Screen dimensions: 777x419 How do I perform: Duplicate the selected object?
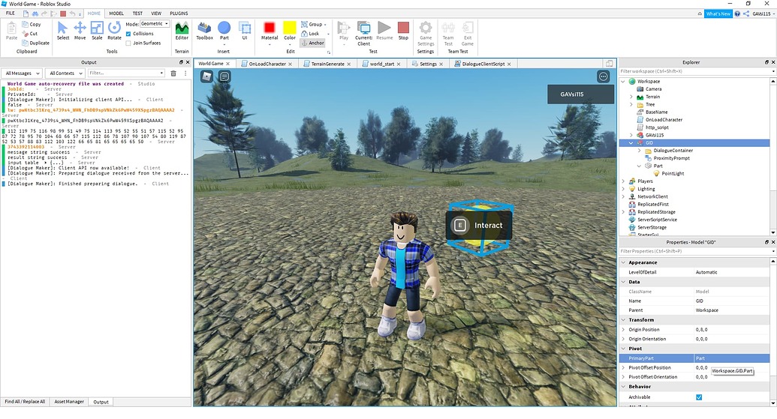(36, 43)
